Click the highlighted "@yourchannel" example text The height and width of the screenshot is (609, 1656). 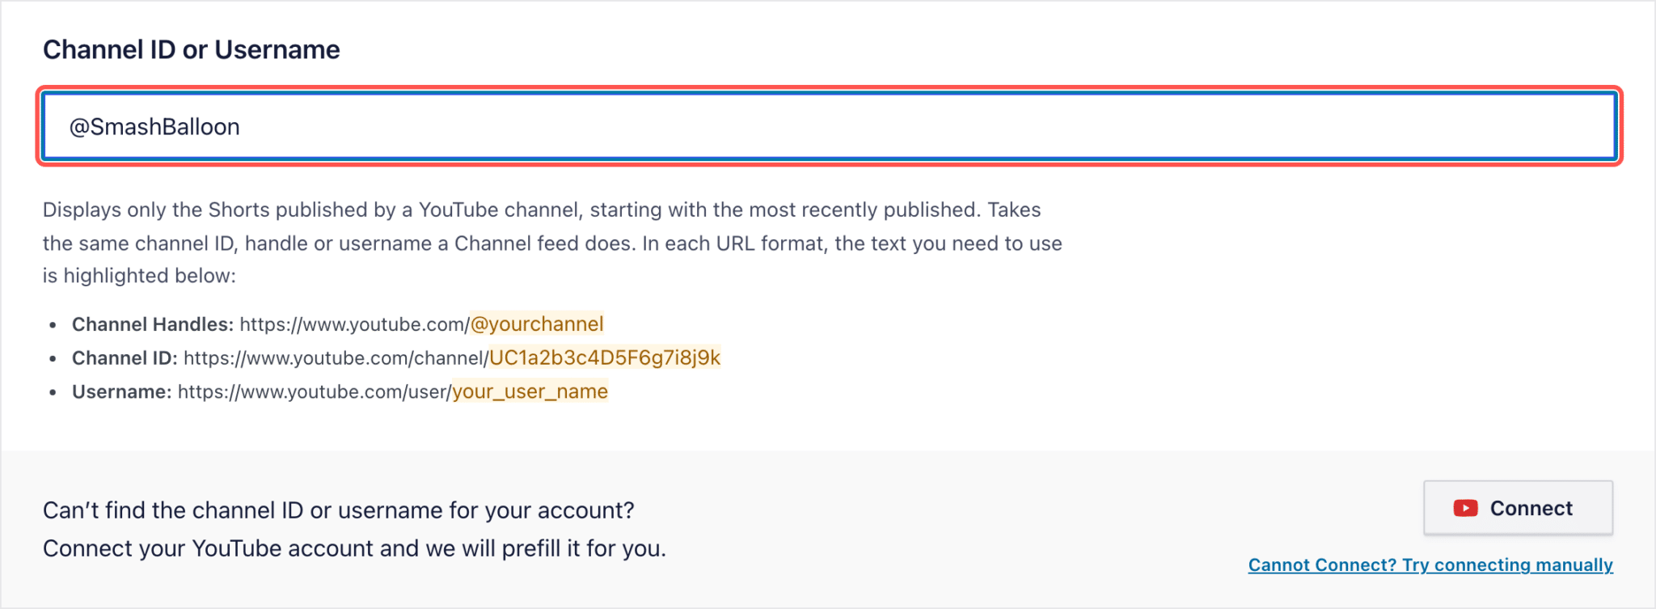point(537,324)
